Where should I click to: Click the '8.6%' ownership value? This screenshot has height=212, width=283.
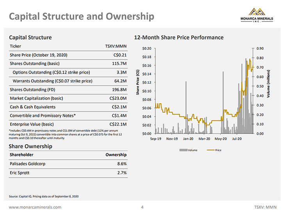pos(122,164)
